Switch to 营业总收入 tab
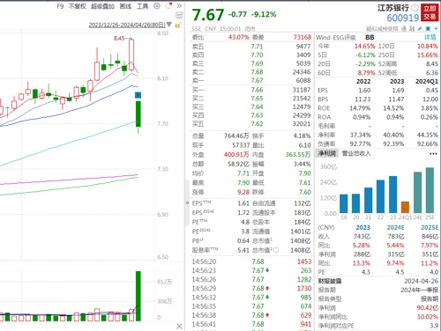The height and width of the screenshot is (331, 441). (356, 153)
